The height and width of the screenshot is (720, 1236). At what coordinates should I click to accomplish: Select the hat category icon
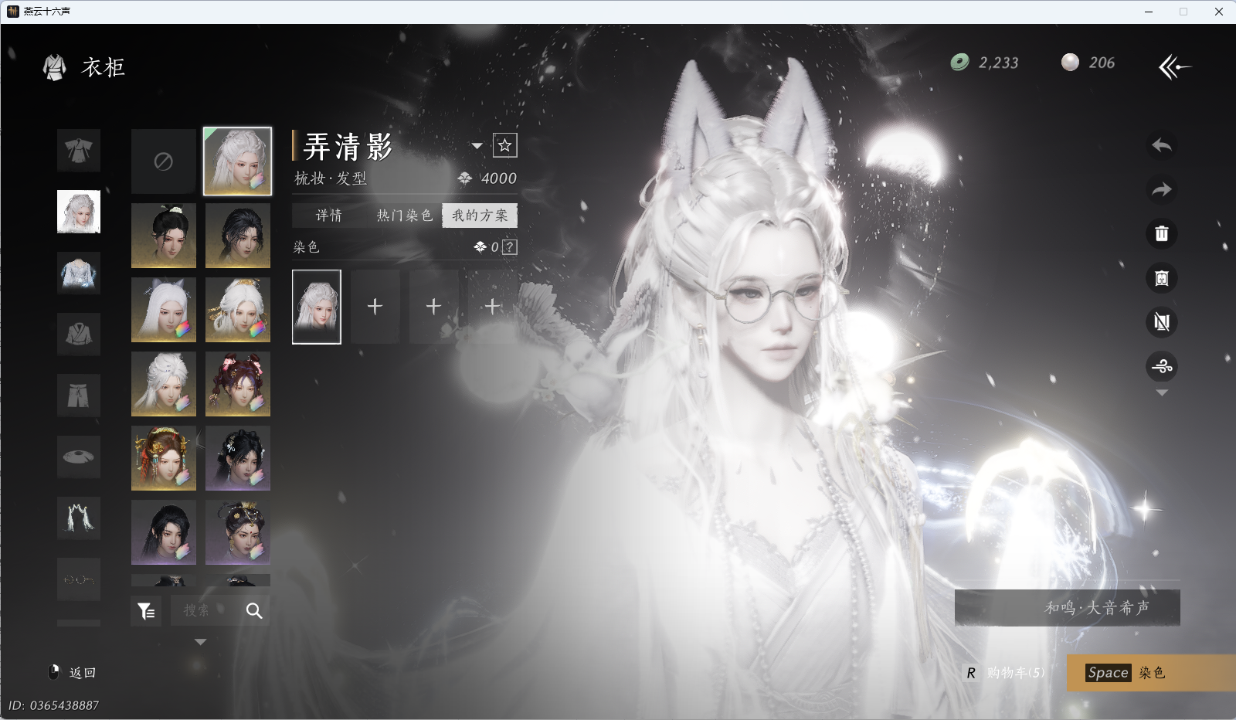[x=78, y=456]
